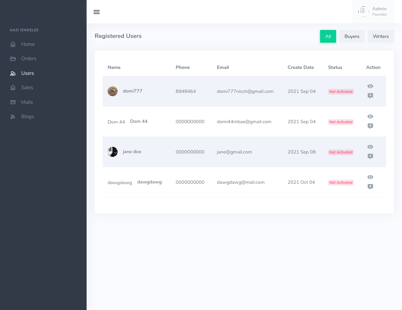The image size is (402, 310).
Task: View details of Dom 44 user
Action: [370, 117]
